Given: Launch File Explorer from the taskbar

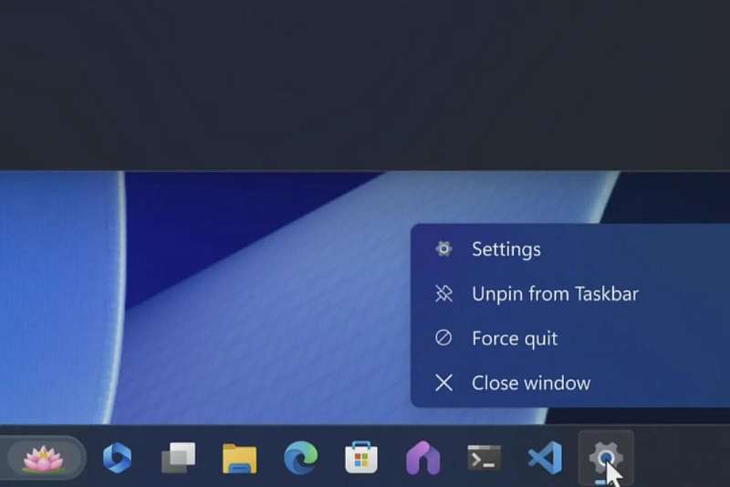Looking at the screenshot, I should click(x=239, y=458).
